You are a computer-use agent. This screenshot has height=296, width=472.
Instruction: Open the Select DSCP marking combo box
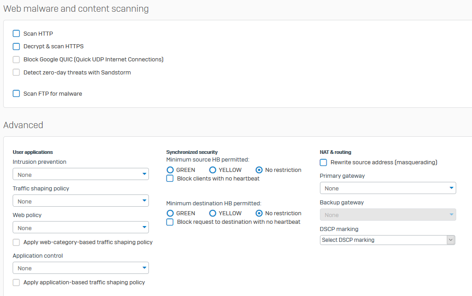[x=387, y=240]
